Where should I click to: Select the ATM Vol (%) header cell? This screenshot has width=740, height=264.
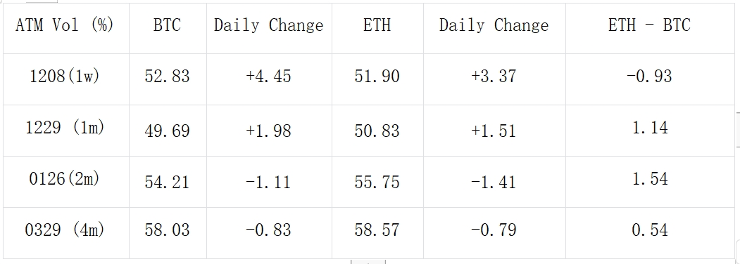click(x=66, y=28)
